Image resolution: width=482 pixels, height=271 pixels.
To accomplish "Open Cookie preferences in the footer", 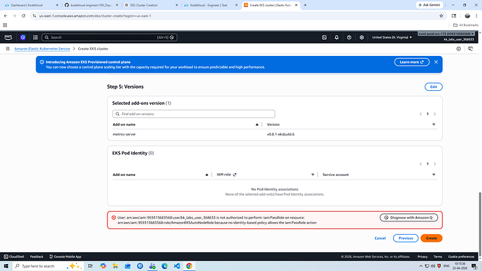I will pos(461,256).
